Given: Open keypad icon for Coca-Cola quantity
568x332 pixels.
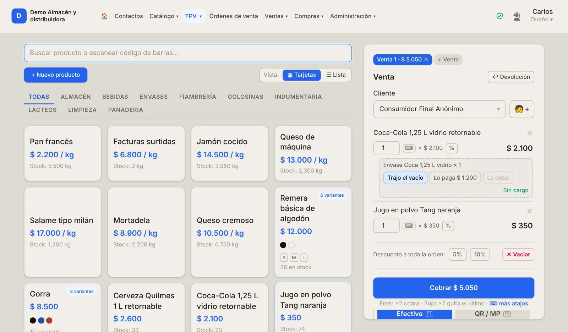Looking at the screenshot, I should coord(409,148).
